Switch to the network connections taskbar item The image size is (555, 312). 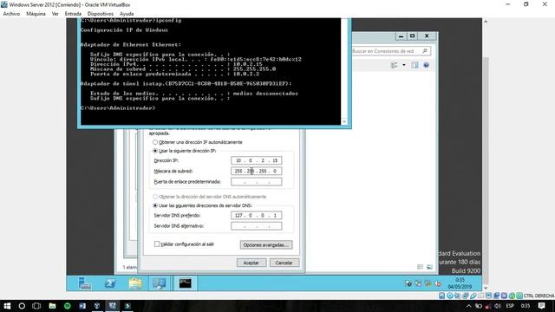tap(159, 283)
